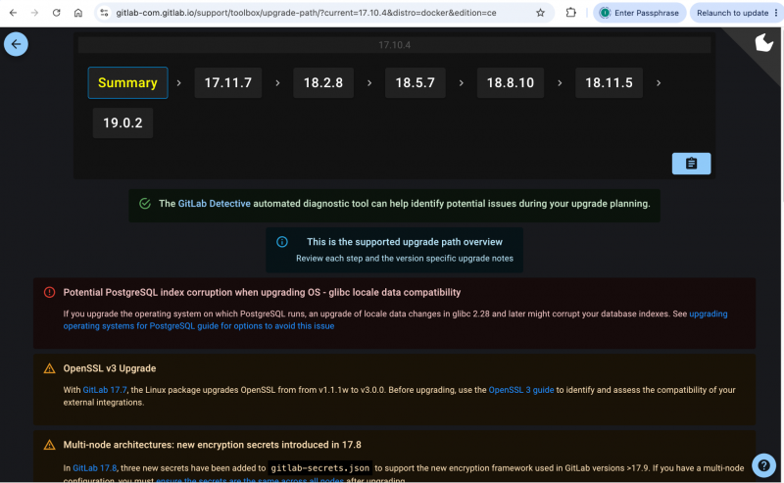Click Enter Passphrase profile button

coord(639,13)
